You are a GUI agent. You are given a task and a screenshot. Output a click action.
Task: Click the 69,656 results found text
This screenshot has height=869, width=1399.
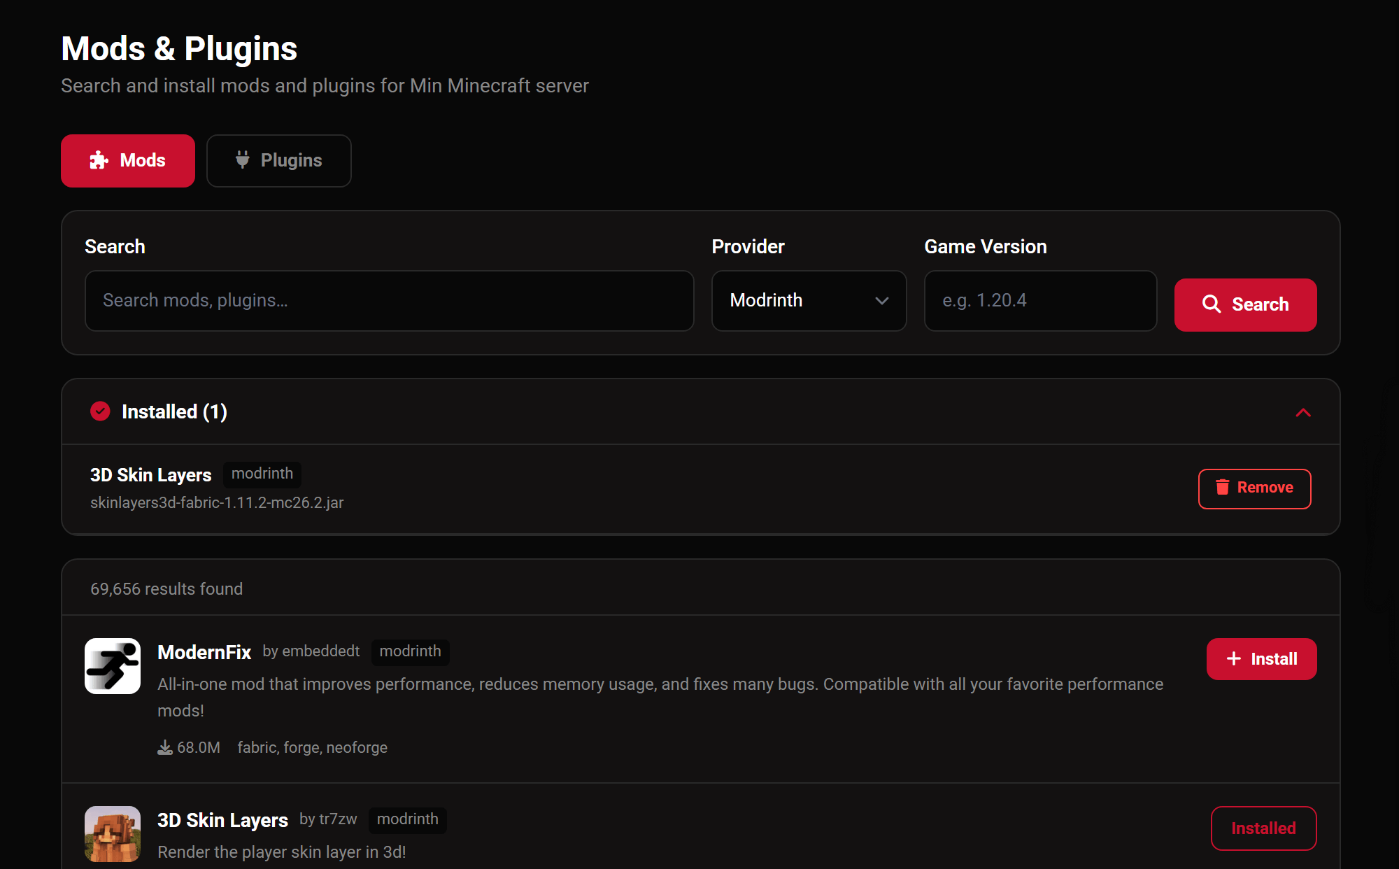(x=166, y=589)
